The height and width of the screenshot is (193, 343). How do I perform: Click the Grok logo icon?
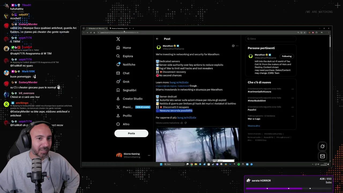tap(118, 81)
